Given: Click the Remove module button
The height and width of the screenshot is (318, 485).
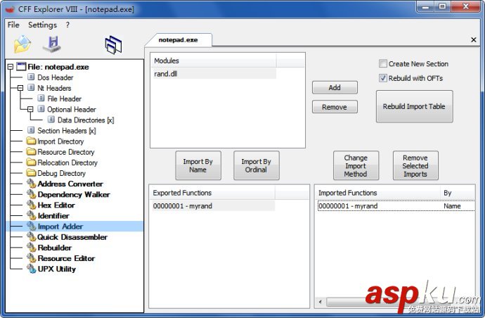Looking at the screenshot, I should point(335,106).
